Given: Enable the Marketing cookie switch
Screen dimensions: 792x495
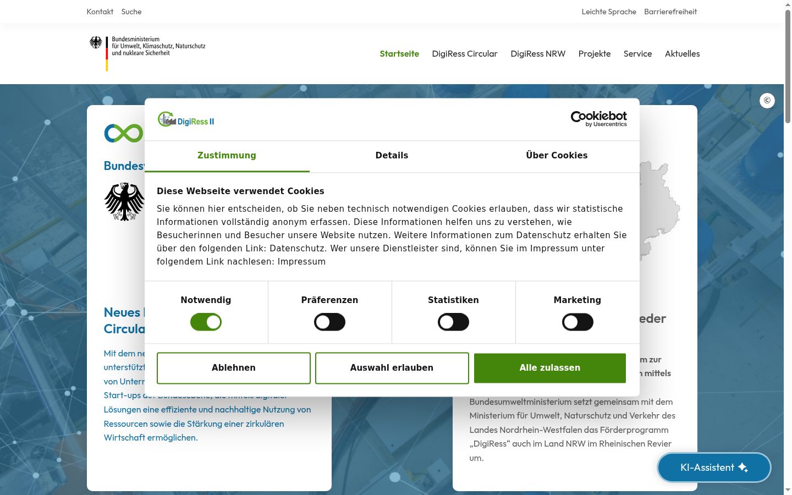Looking at the screenshot, I should [x=577, y=322].
